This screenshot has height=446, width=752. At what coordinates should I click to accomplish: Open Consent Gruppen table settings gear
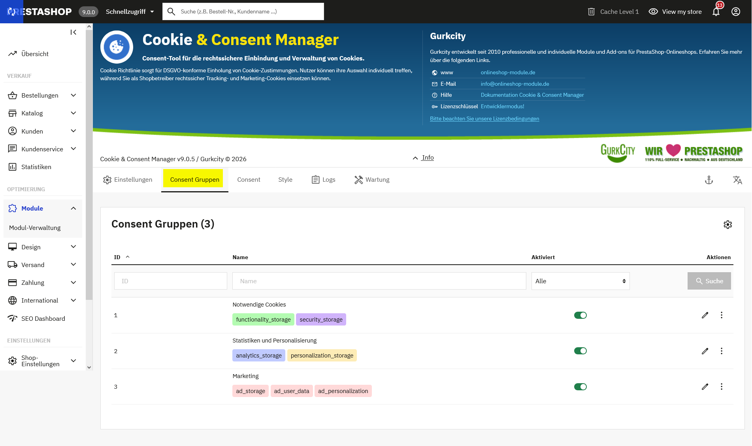click(727, 224)
